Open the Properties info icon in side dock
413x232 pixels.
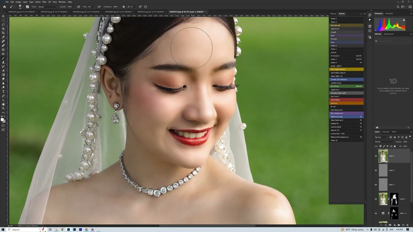(370, 31)
